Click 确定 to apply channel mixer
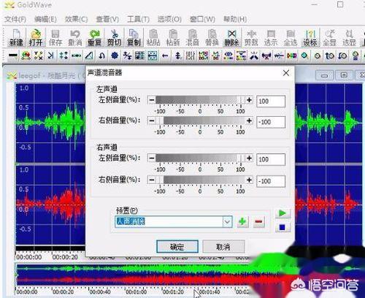The image size is (365, 298). click(x=177, y=247)
